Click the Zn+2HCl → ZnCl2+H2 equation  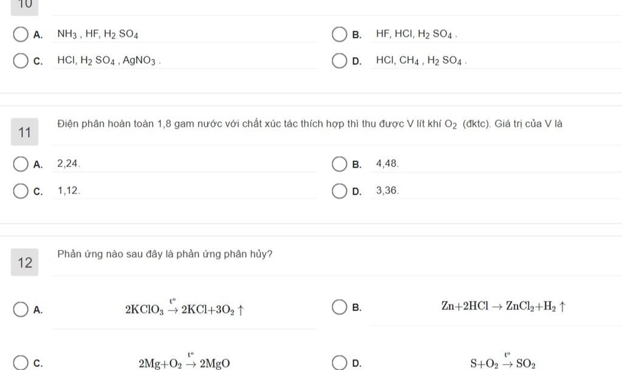tap(504, 306)
